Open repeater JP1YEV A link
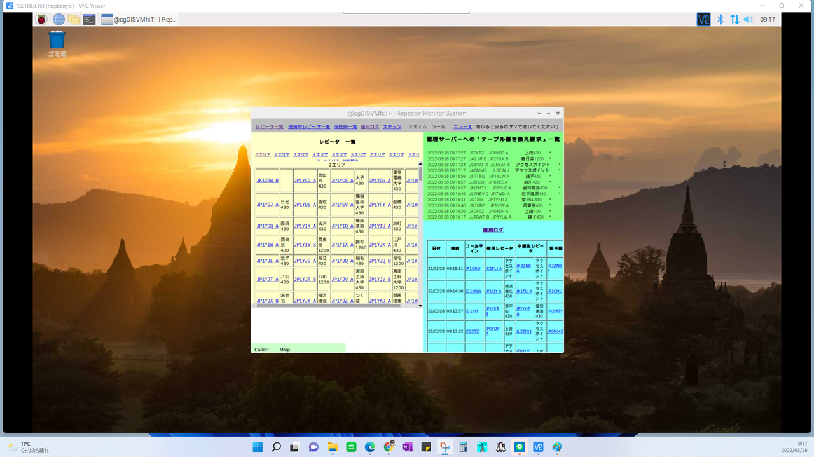 tap(343, 205)
